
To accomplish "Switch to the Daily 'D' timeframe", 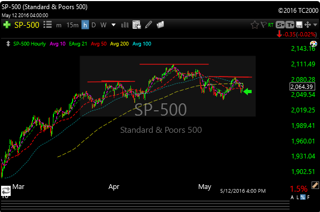I will (93, 25).
